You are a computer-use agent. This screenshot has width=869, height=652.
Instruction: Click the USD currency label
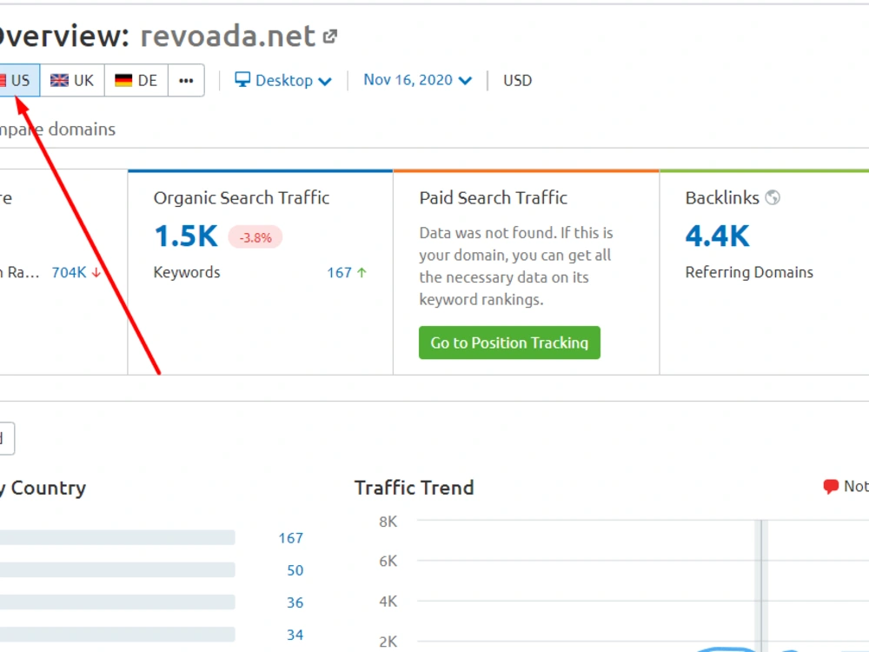[518, 80]
